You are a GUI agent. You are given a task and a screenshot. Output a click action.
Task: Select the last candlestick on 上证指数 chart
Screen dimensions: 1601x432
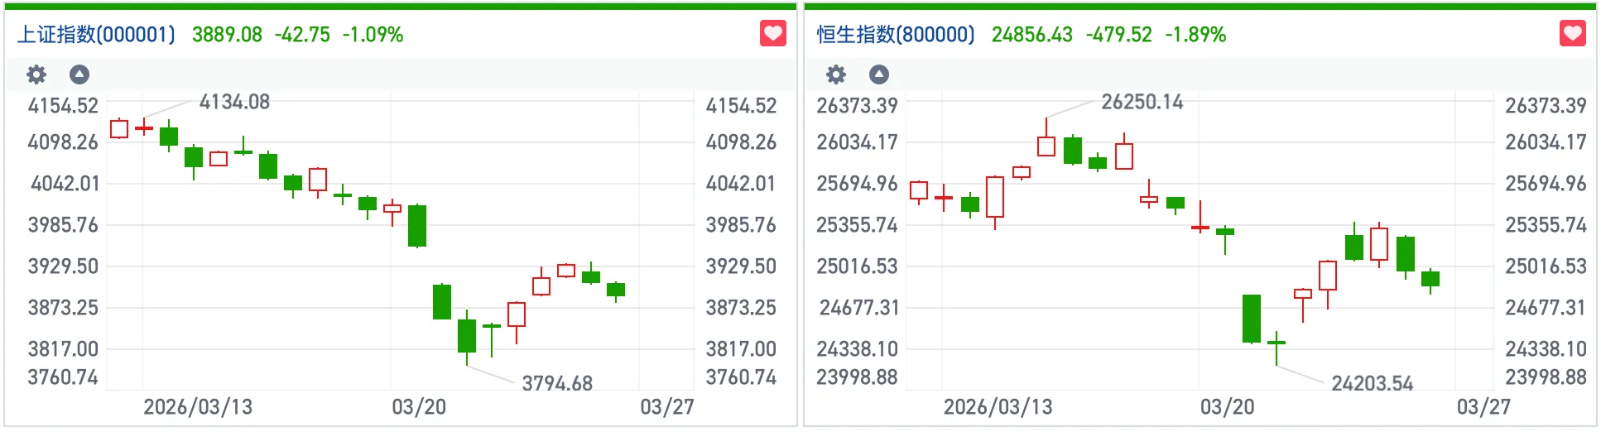pyautogui.click(x=616, y=290)
